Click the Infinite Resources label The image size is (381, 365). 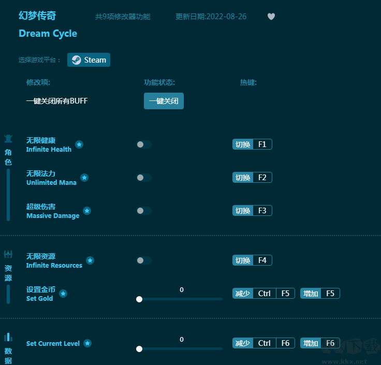(x=54, y=265)
